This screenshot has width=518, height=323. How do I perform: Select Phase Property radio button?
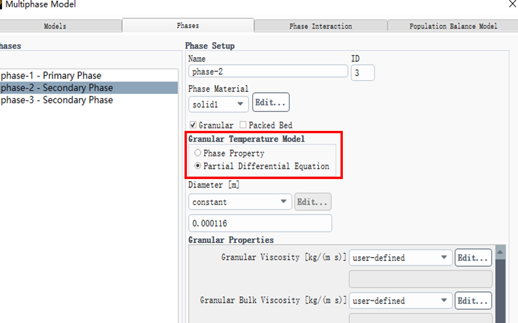tap(198, 153)
